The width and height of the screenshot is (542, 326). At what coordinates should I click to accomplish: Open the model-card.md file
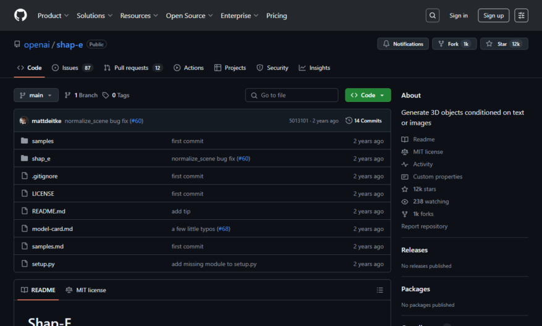(x=53, y=229)
